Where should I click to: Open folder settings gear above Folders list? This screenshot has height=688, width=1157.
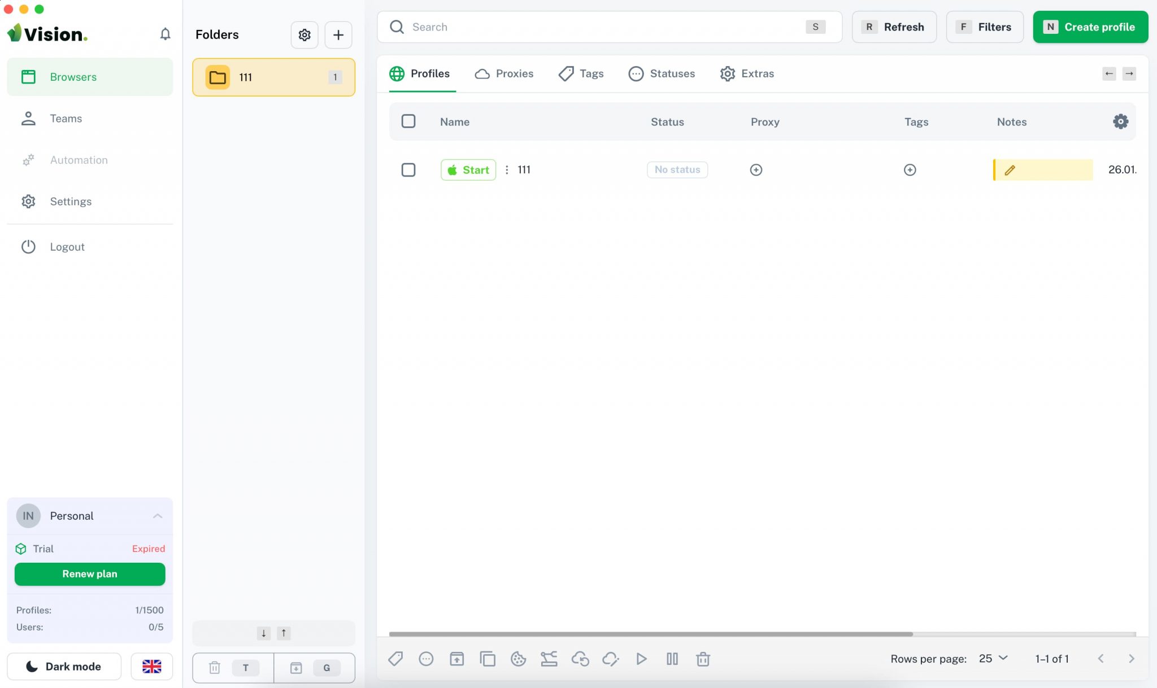point(304,34)
